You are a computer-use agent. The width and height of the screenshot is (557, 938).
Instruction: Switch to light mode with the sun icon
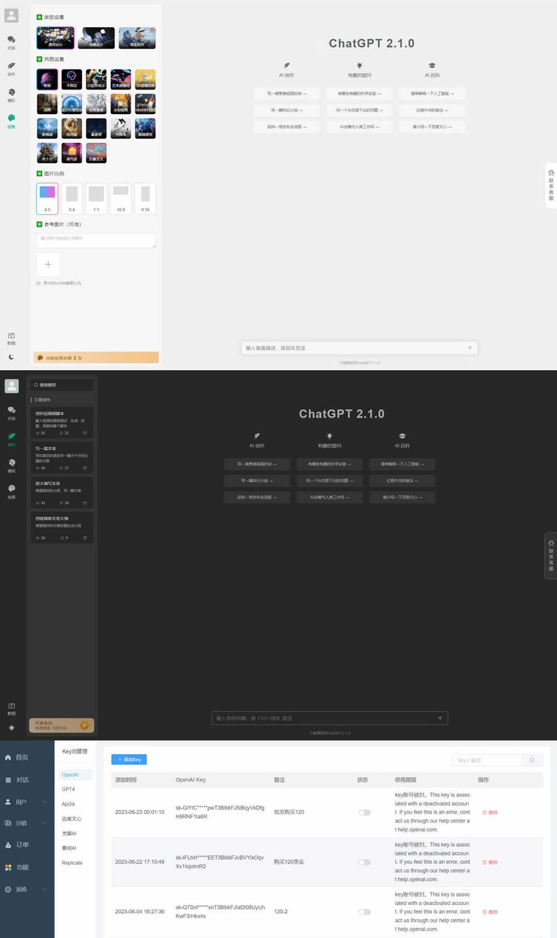pos(11,727)
